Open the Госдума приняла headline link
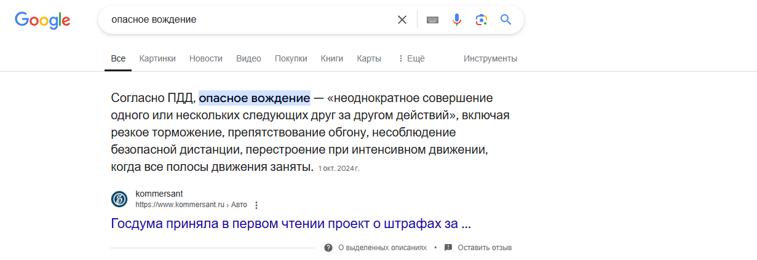The width and height of the screenshot is (757, 260). [291, 224]
